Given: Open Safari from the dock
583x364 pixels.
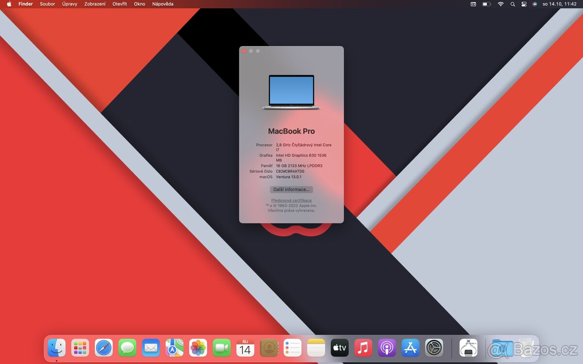Looking at the screenshot, I should (x=103, y=348).
